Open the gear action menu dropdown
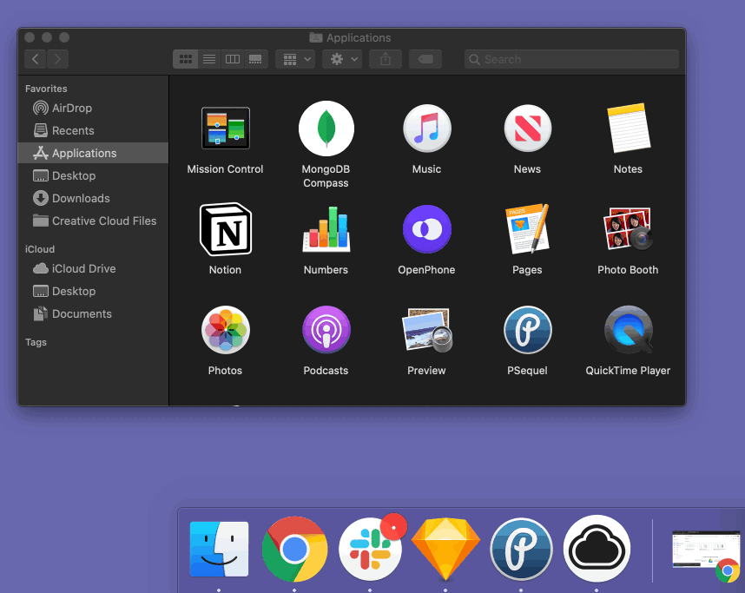This screenshot has width=745, height=593. (342, 59)
